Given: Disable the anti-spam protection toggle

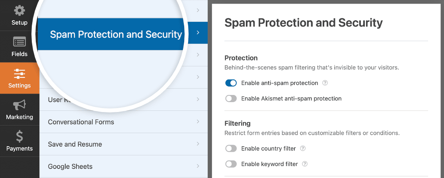Looking at the screenshot, I should (x=231, y=83).
